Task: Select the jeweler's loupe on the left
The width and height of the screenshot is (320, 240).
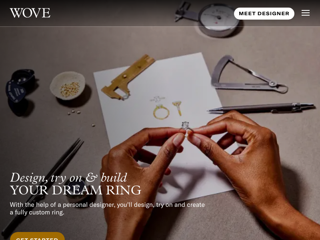Action: point(20,85)
